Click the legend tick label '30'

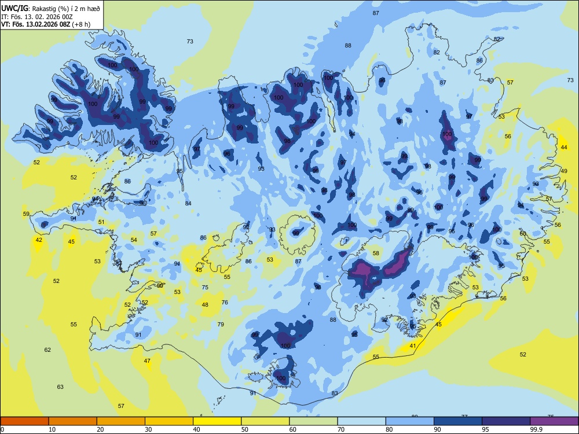point(148,429)
